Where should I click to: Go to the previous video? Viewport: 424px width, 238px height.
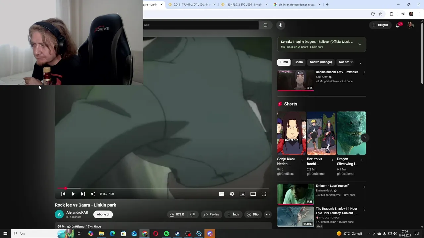(63, 194)
